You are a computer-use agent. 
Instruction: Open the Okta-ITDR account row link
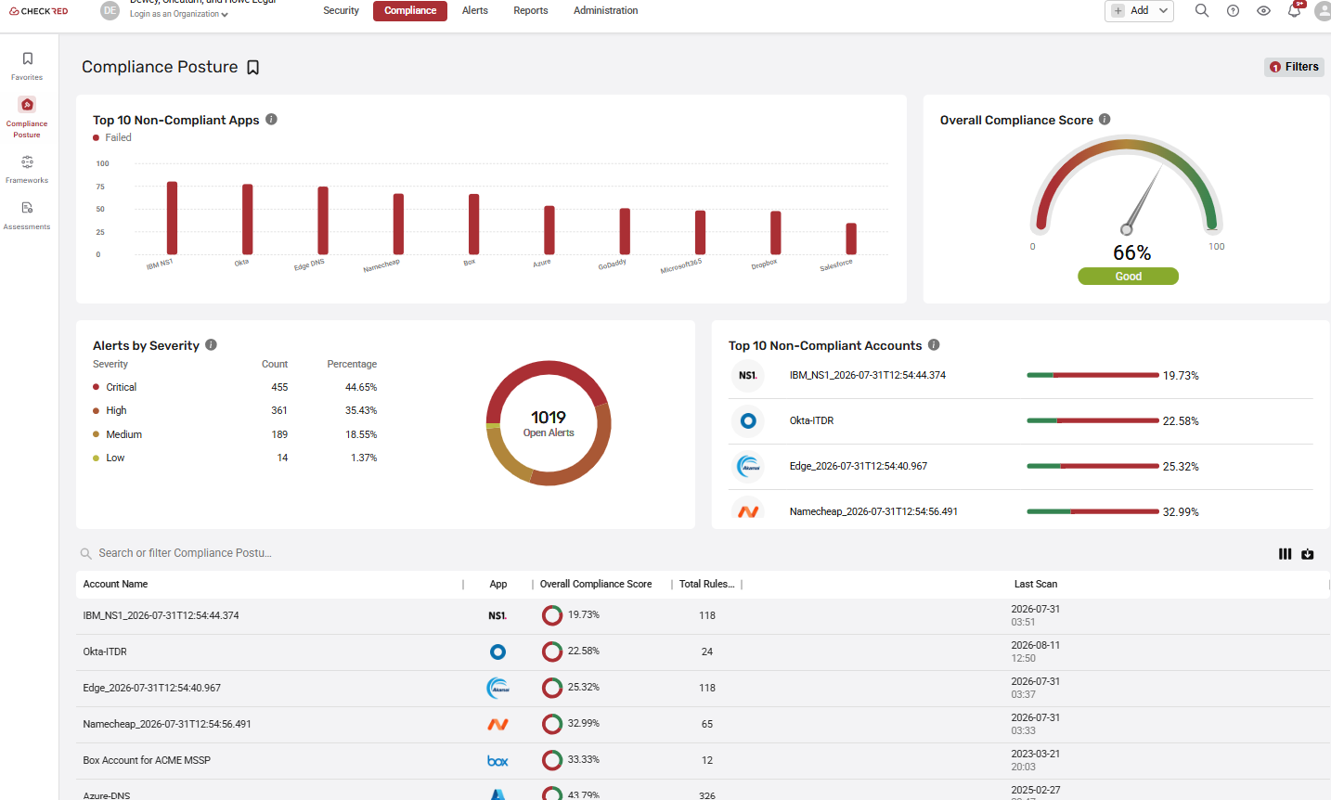coord(105,652)
